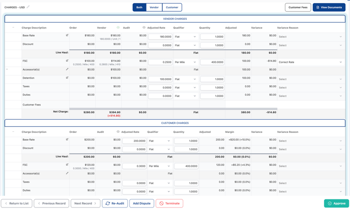
Task: Edit customer Accessorial(s) with pencil icon
Action: tap(67, 173)
